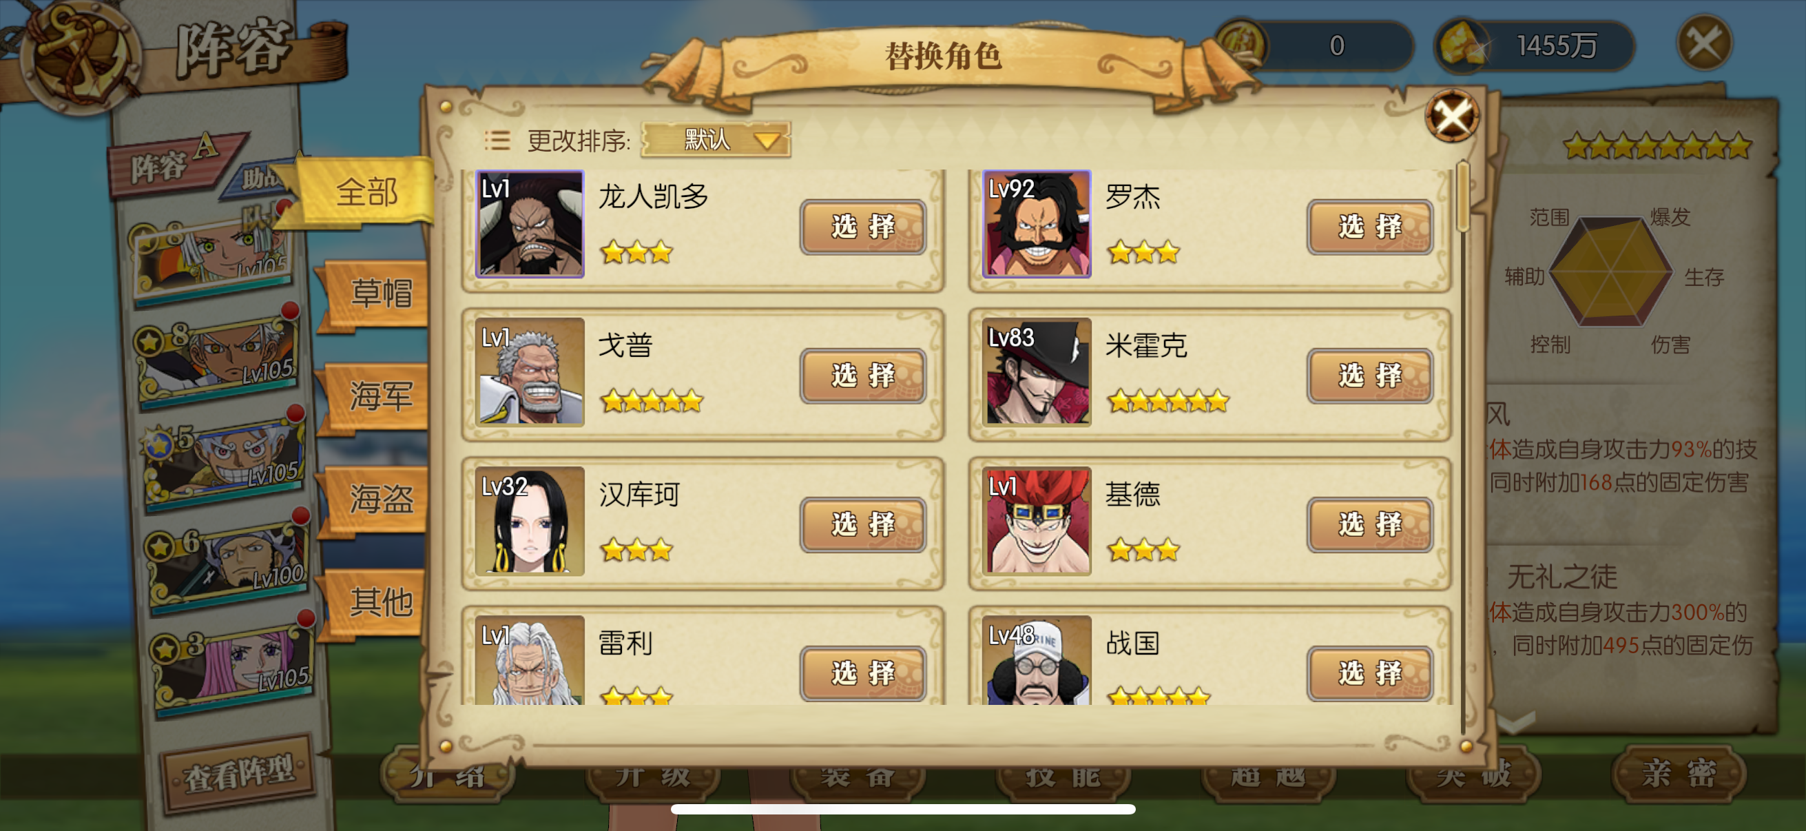Tap 汉库珂 Lv32 portrait icon
Viewport: 1806px width, 831px height.
[529, 521]
